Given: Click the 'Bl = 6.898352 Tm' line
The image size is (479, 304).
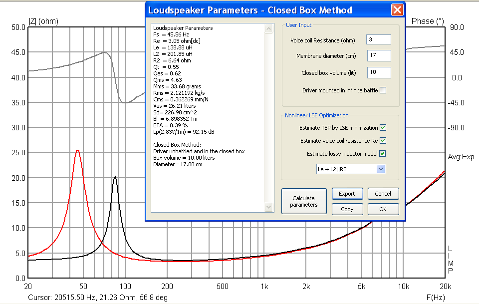Looking at the screenshot, I should point(175,119).
